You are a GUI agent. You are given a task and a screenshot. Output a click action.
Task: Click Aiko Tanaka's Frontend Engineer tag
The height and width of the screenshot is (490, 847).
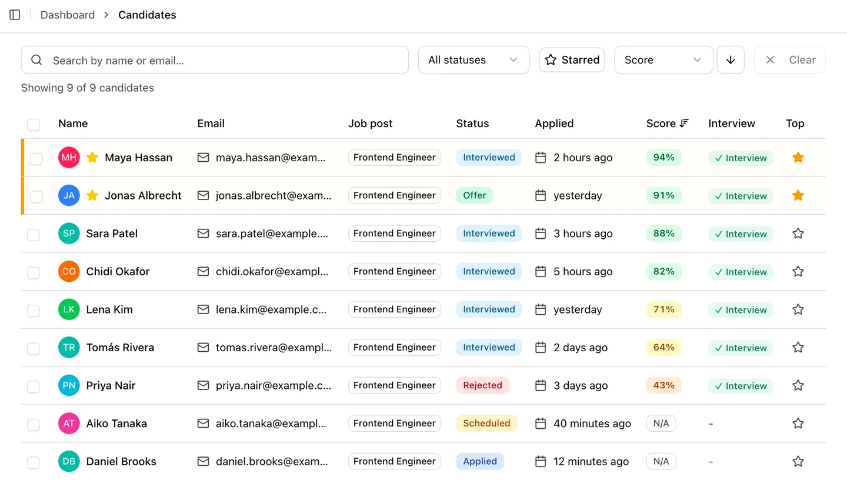tap(395, 423)
